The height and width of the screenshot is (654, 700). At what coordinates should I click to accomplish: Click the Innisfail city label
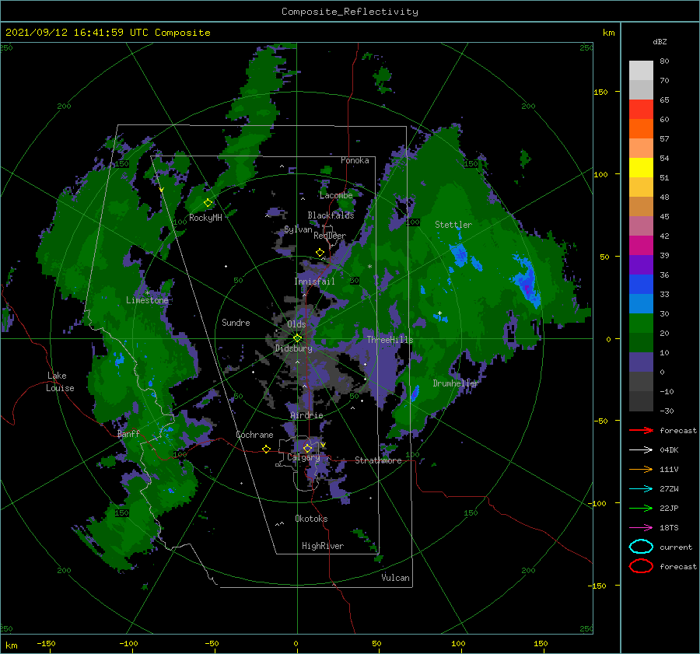tap(314, 282)
